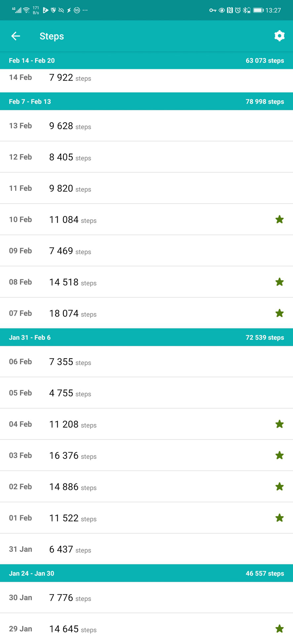Select the Feb 7 - Feb 13 week header
This screenshot has width=293, height=636.
click(x=146, y=102)
